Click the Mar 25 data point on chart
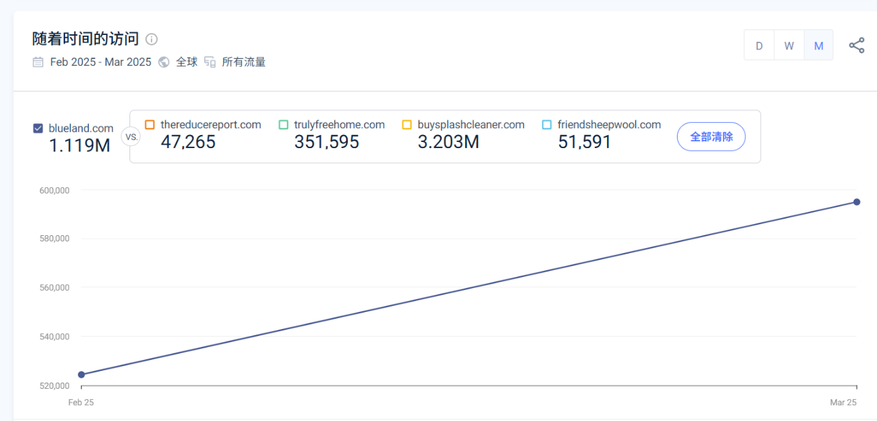This screenshot has width=877, height=421. [856, 202]
